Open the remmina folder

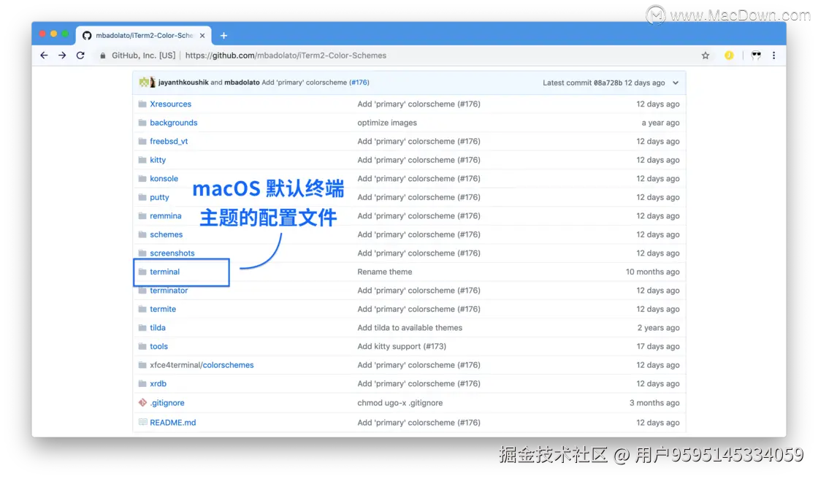[165, 216]
